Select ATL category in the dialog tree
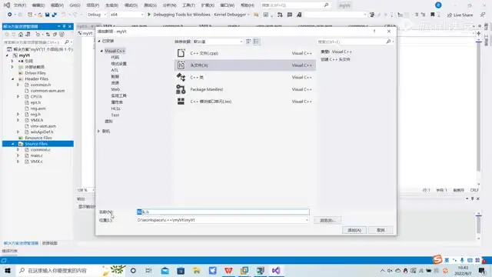Viewport: 492px width, 277px height. click(x=115, y=70)
